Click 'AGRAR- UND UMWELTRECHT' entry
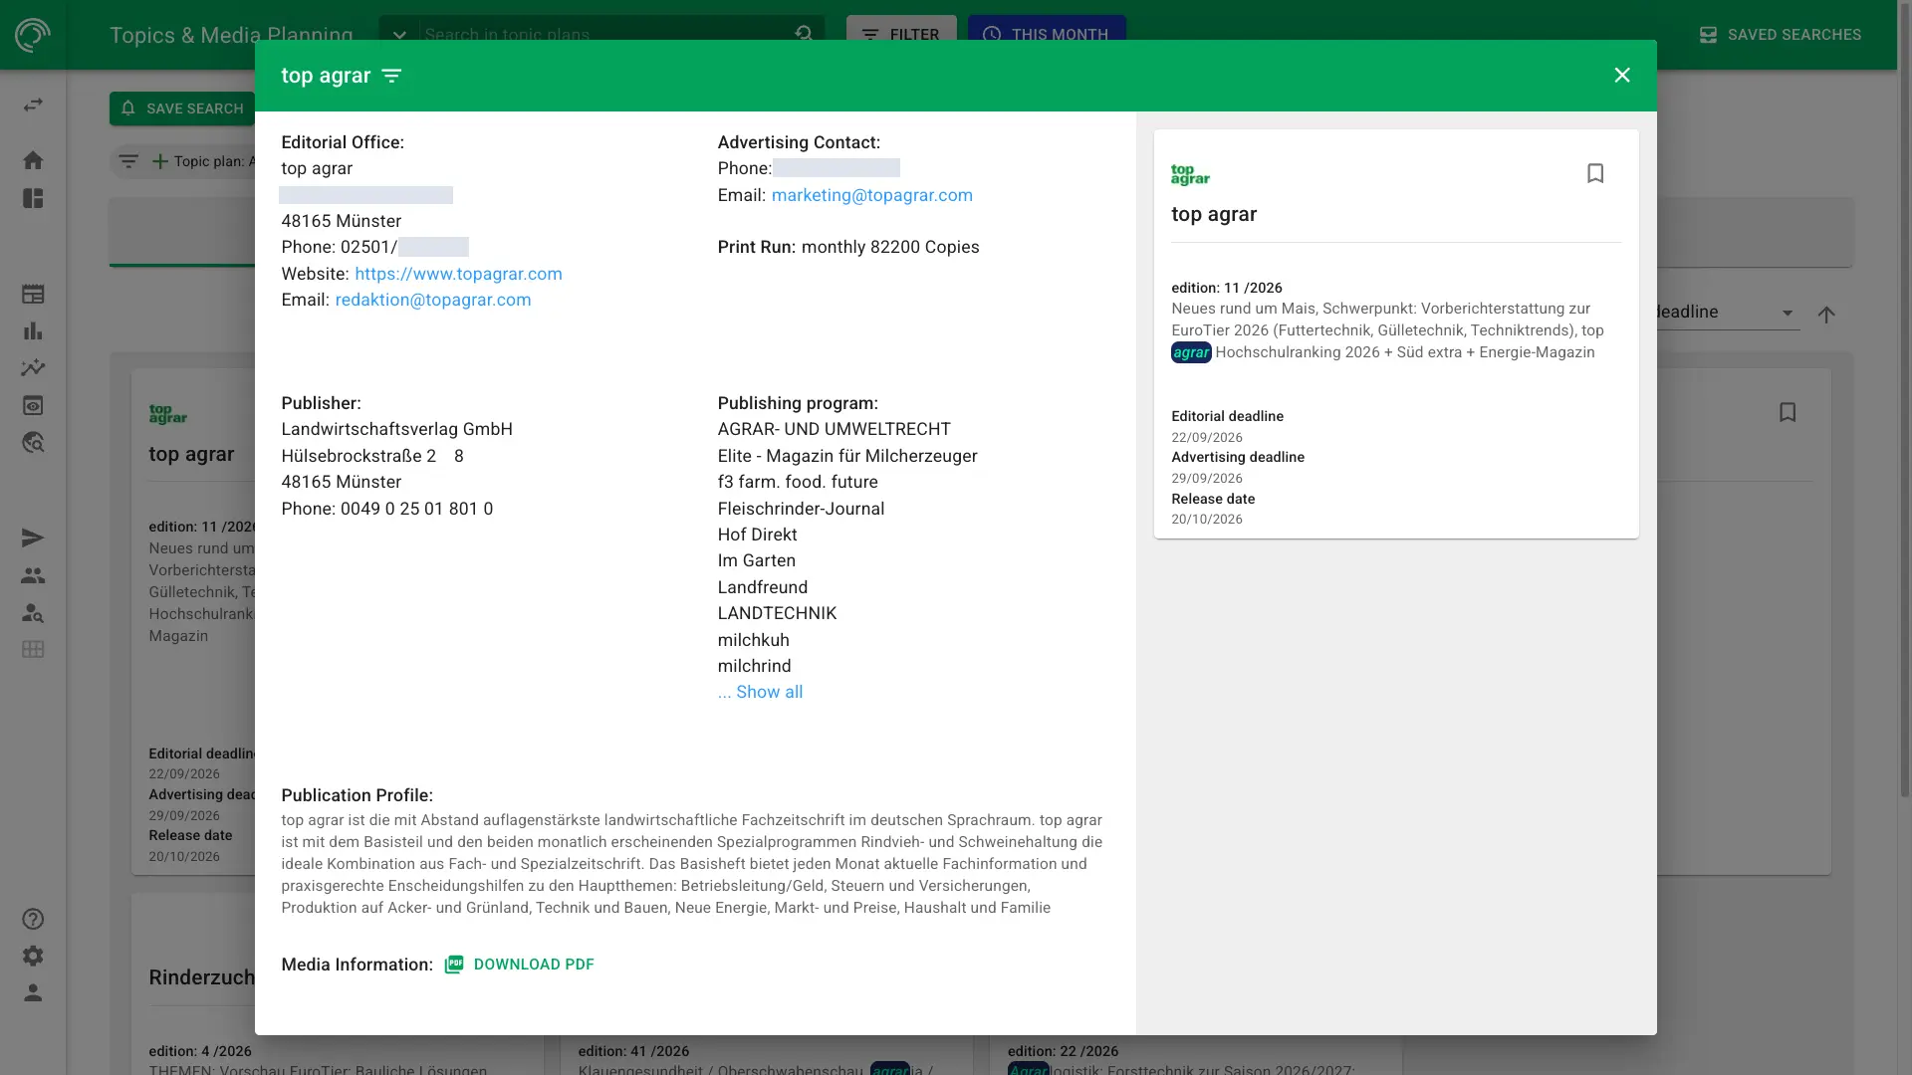 tap(834, 429)
